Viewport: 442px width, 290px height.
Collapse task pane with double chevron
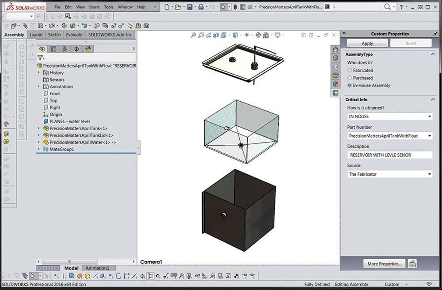(344, 34)
